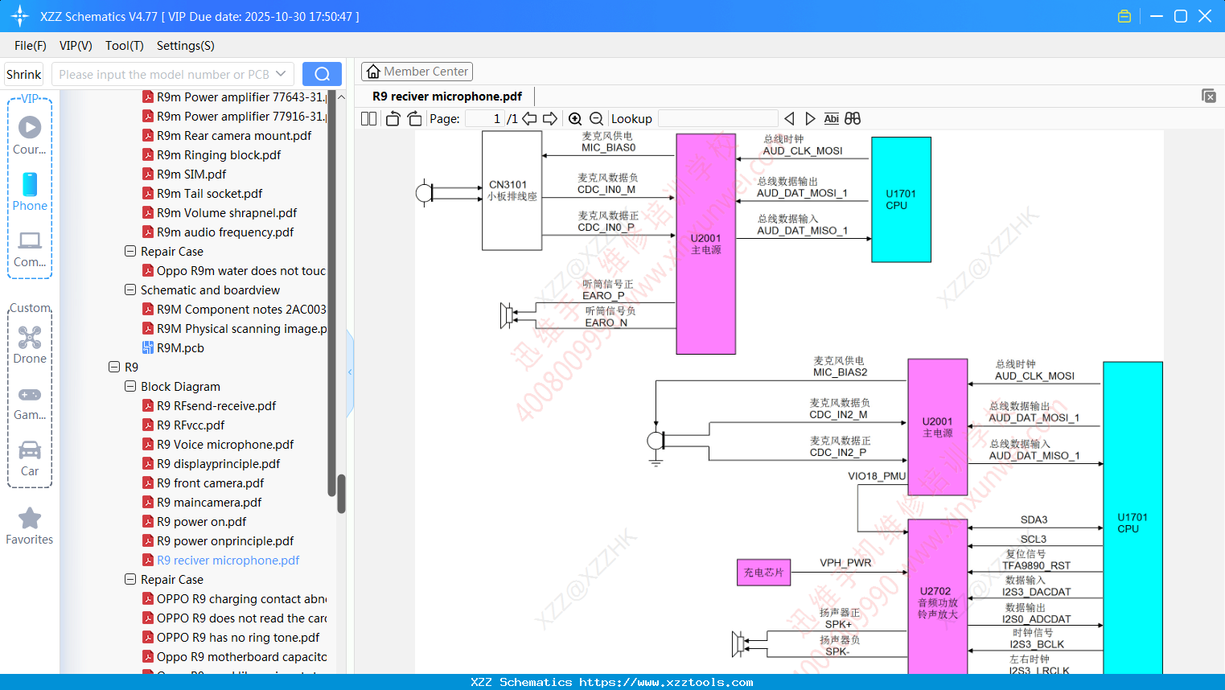This screenshot has width=1225, height=690.
Task: Click the search magnifier button
Action: (x=322, y=74)
